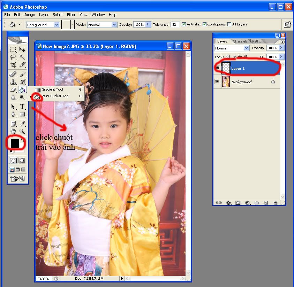
Task: Select the Clone Stamp tool
Action: click(13, 82)
